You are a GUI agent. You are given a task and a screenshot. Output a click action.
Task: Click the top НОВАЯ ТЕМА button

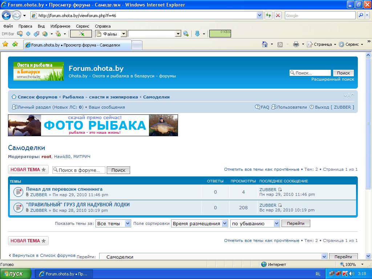28,170
